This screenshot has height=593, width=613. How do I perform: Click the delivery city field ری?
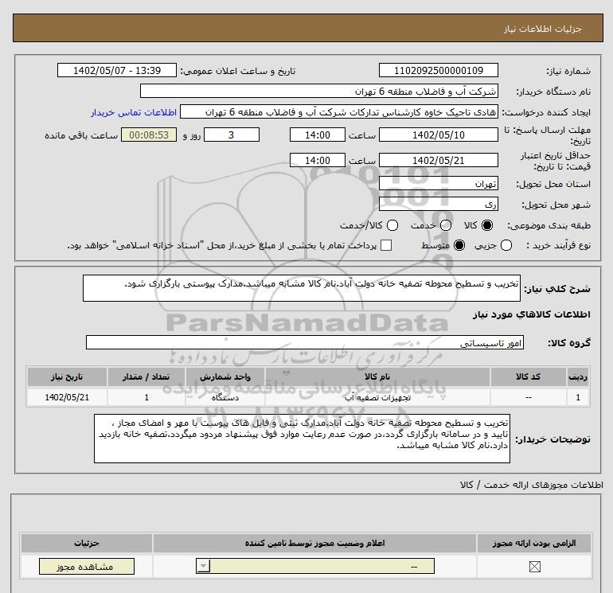(438, 204)
